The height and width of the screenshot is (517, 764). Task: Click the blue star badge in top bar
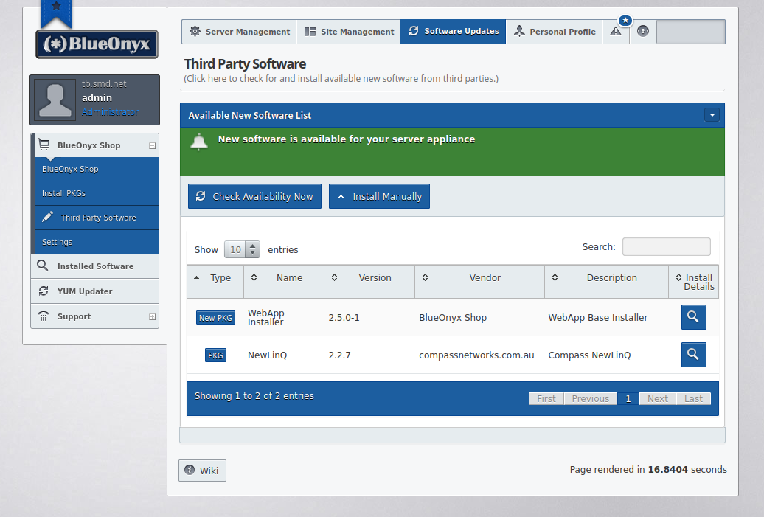pyautogui.click(x=625, y=20)
